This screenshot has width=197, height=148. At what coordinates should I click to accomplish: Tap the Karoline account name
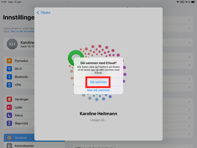(27, 42)
